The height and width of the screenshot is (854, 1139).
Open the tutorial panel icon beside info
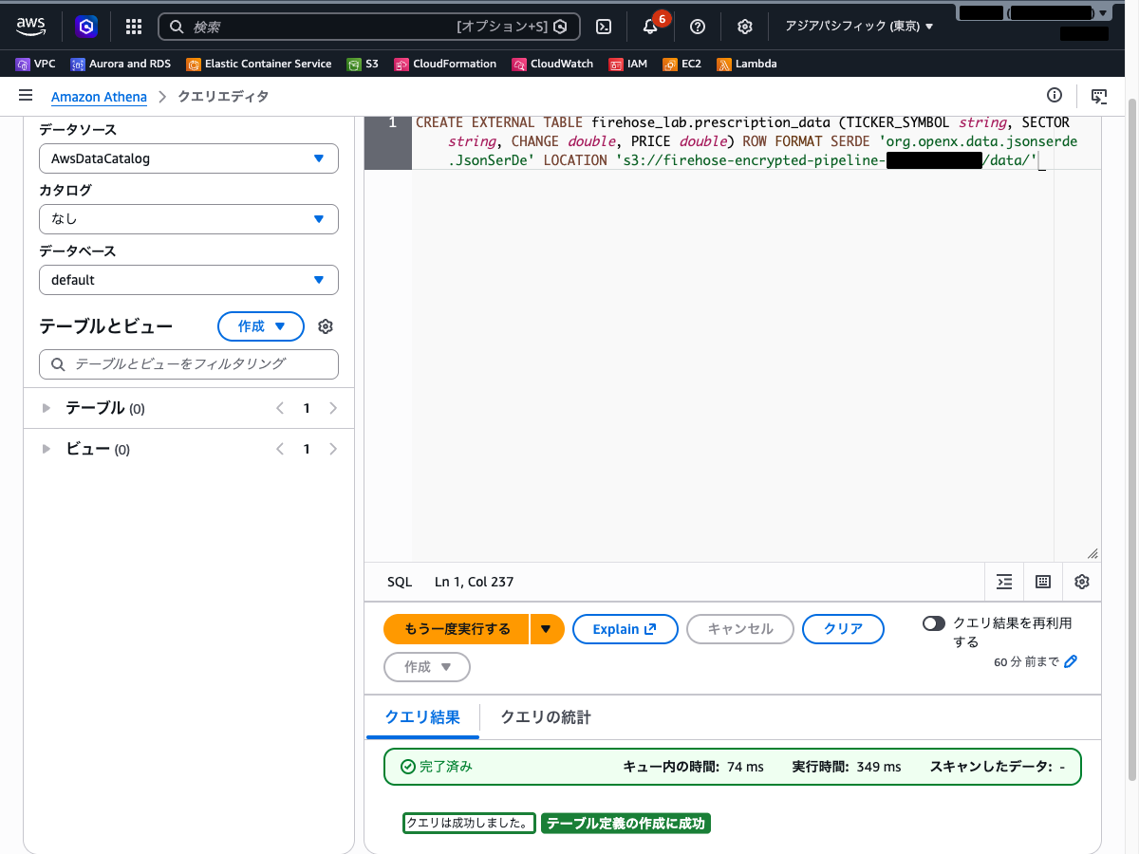coord(1099,96)
